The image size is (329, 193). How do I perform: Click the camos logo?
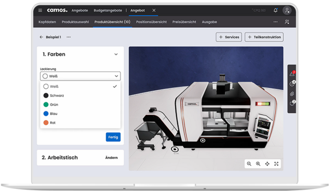(57, 10)
